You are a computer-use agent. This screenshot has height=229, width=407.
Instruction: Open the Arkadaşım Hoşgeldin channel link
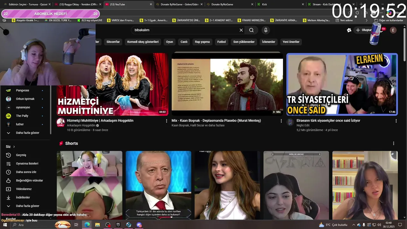pos(81,125)
